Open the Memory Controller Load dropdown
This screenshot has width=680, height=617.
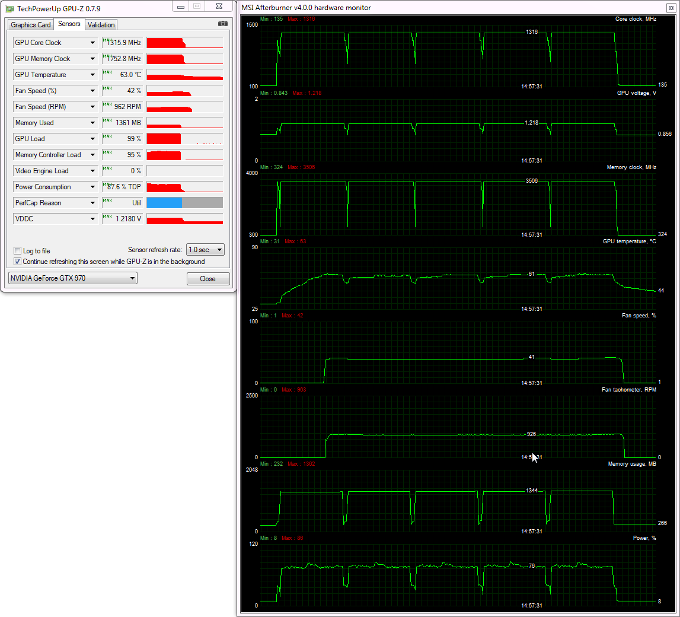(92, 155)
